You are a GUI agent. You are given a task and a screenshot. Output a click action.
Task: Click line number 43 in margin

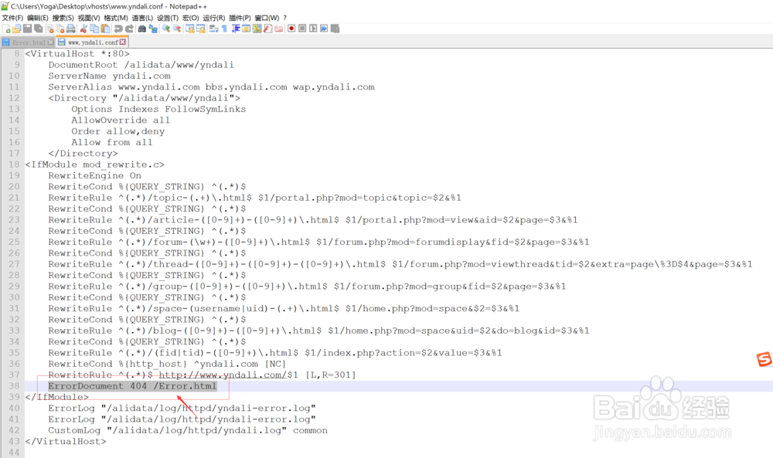[14, 441]
